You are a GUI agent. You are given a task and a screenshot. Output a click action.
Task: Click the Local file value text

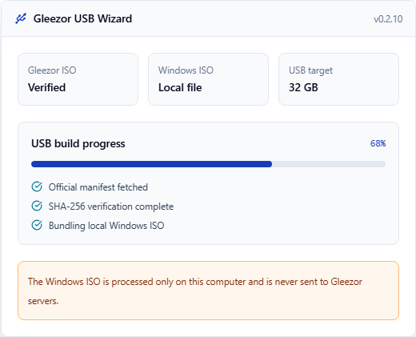click(x=180, y=87)
